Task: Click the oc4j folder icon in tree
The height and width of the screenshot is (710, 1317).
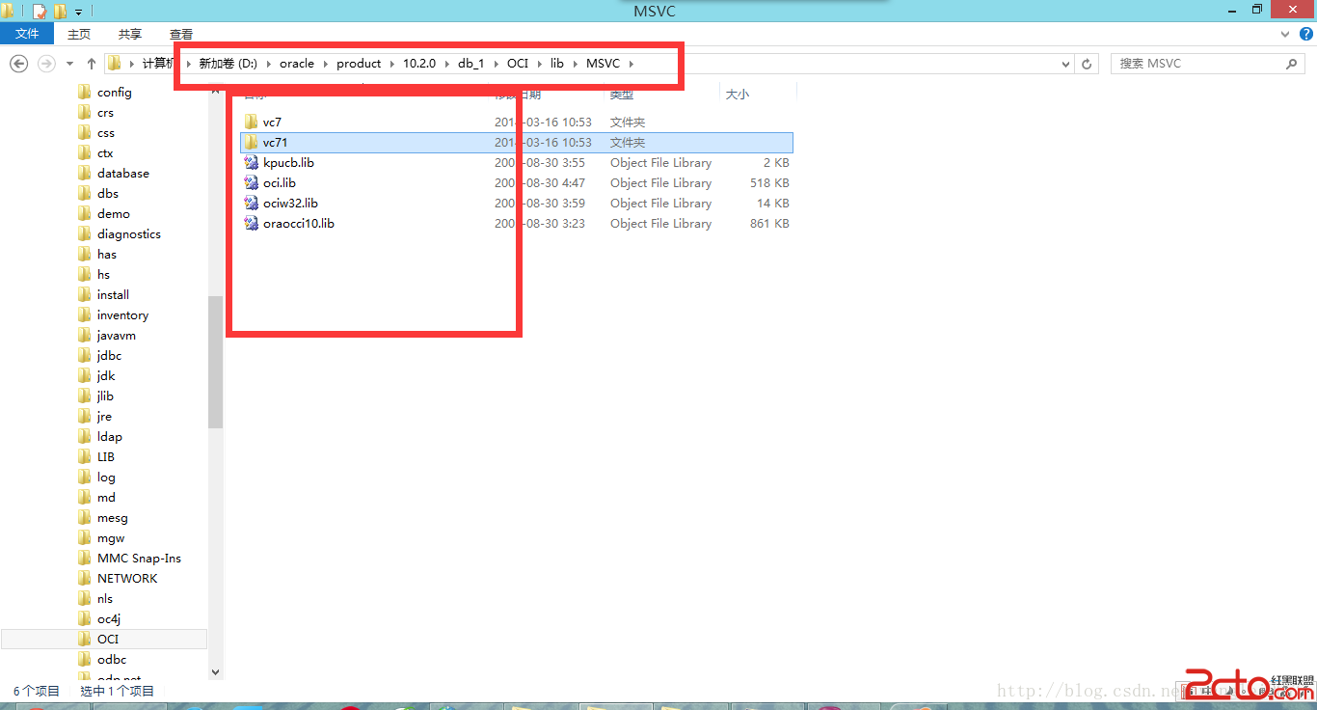Action: pyautogui.click(x=85, y=619)
